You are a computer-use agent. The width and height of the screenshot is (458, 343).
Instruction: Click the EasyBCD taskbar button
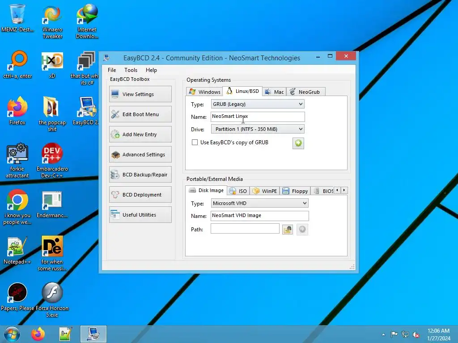click(93, 334)
